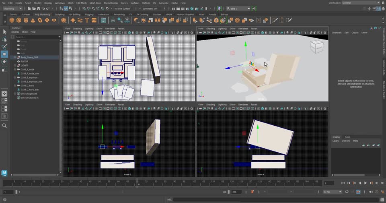Click the four-pane layout icon
This screenshot has height=203, width=386.
pyautogui.click(x=4, y=101)
